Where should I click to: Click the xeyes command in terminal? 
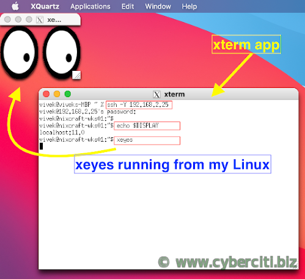click(x=125, y=140)
